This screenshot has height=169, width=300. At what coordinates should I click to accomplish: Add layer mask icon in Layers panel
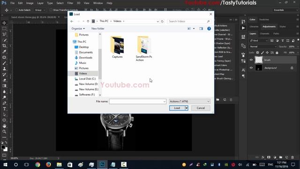(269, 157)
